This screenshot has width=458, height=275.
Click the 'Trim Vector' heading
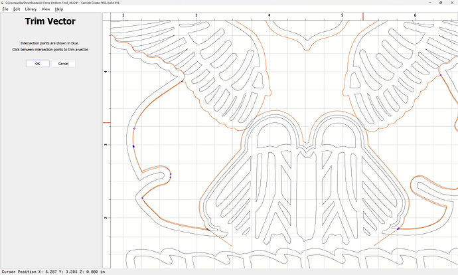pos(50,21)
